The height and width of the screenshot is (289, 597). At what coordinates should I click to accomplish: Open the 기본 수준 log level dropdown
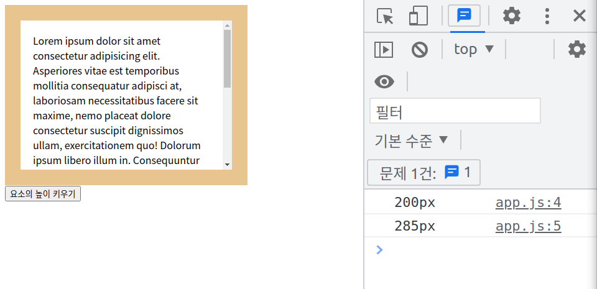[x=412, y=140]
